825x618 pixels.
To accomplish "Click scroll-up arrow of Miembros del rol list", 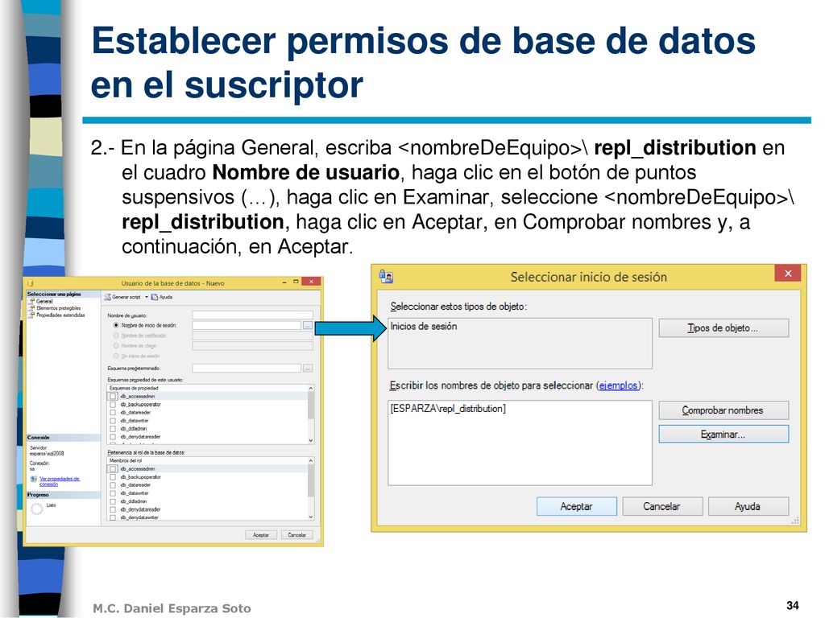I will [311, 461].
